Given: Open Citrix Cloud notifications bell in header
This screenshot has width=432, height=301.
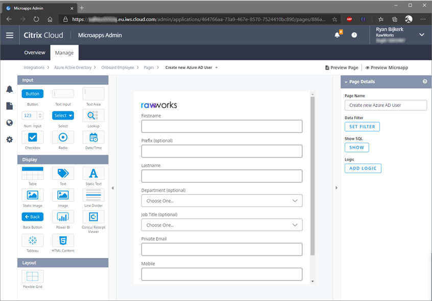Looking at the screenshot, I should [x=337, y=35].
